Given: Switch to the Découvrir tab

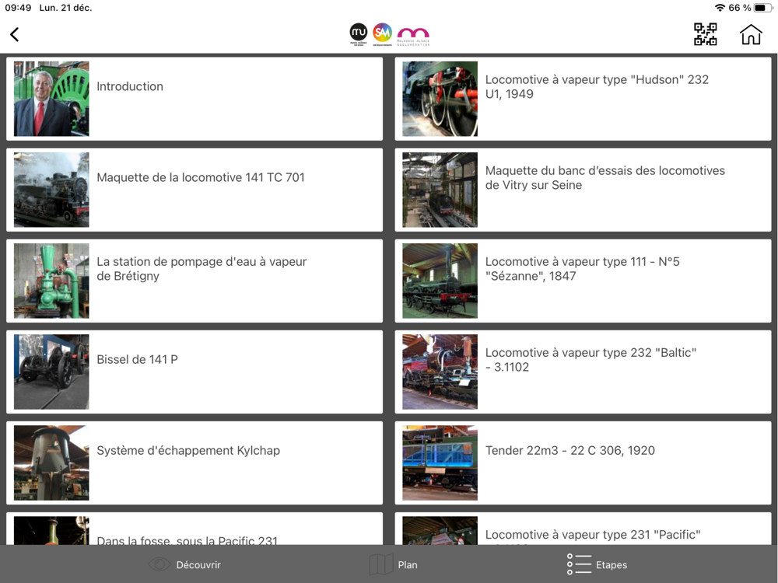Looking at the screenshot, I should 184,564.
